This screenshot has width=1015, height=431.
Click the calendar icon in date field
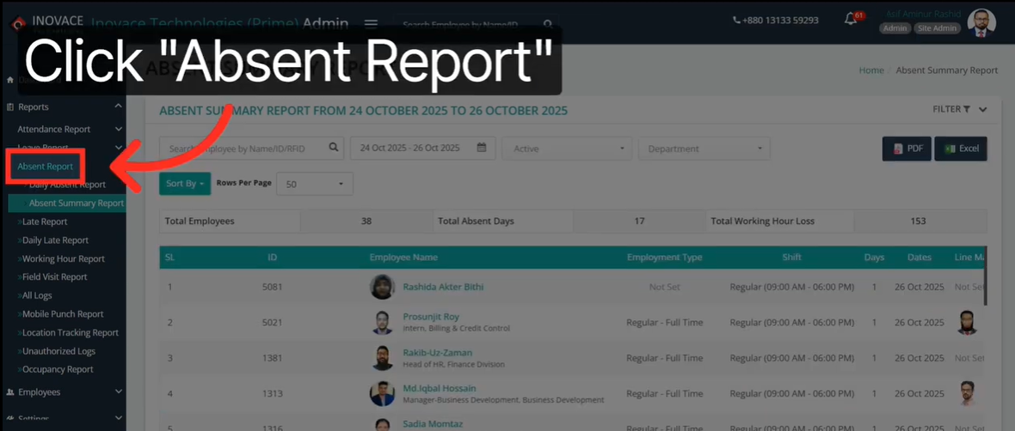point(482,148)
